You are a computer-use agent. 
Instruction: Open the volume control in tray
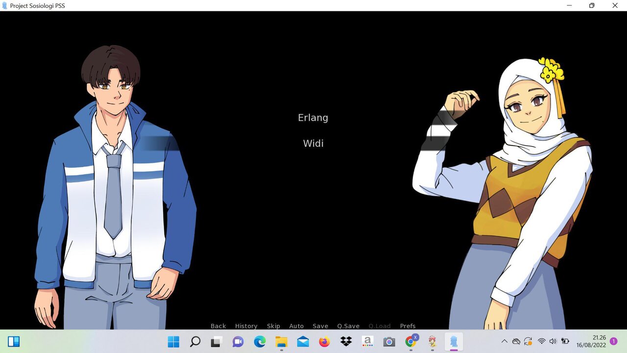tap(553, 342)
